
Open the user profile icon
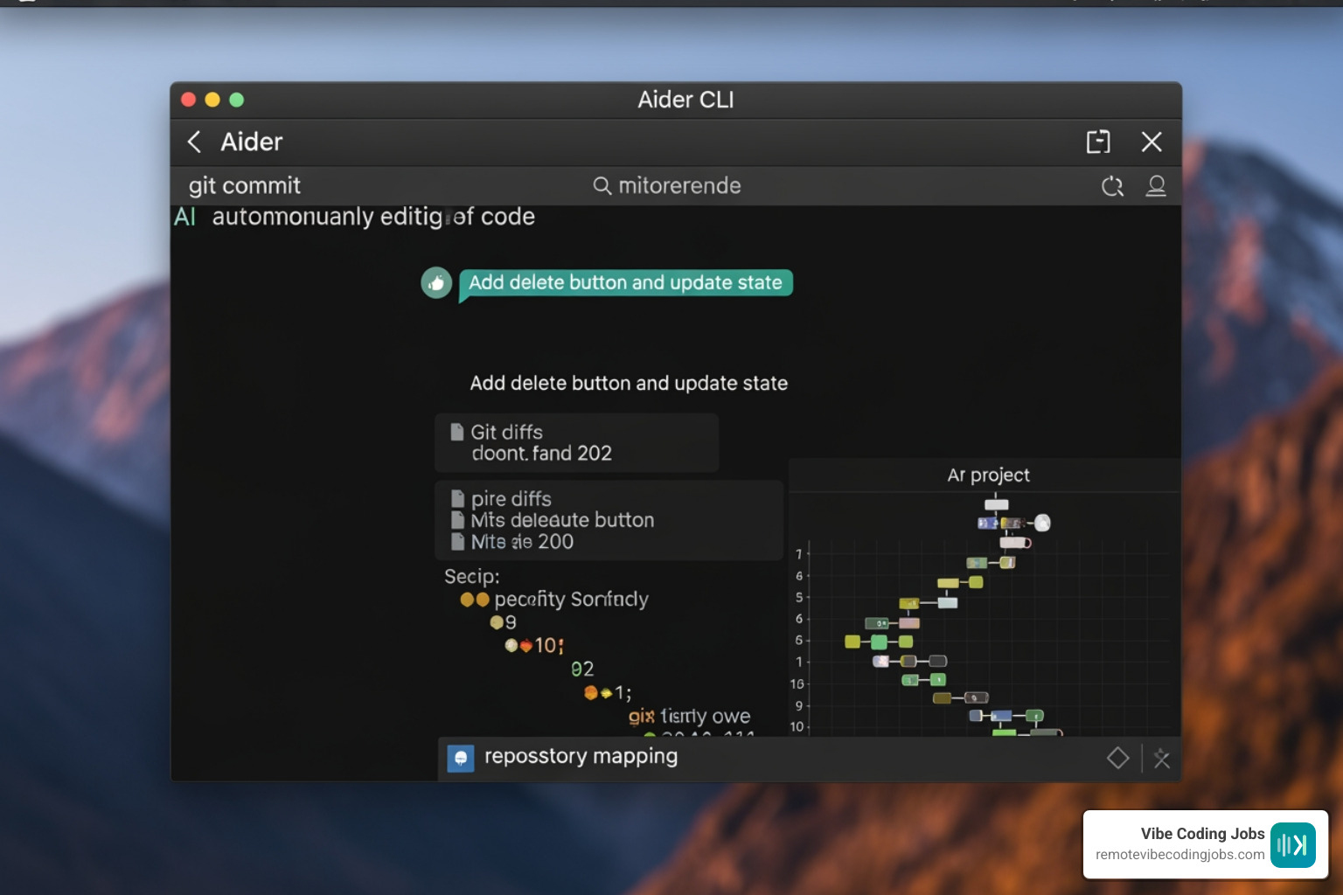coord(1156,185)
